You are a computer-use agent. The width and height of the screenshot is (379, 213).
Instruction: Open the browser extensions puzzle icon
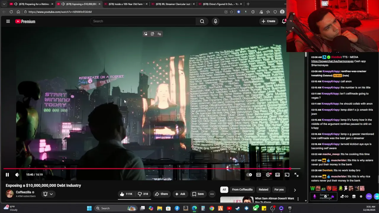(x=253, y=12)
